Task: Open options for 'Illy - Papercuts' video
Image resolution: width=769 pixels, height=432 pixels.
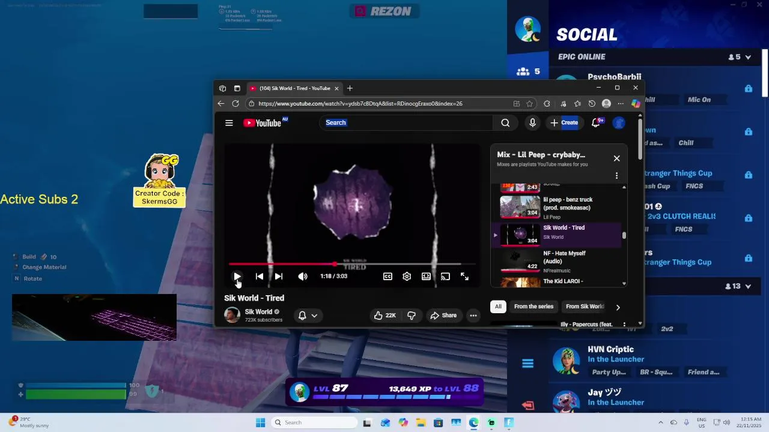Action: pos(624,325)
